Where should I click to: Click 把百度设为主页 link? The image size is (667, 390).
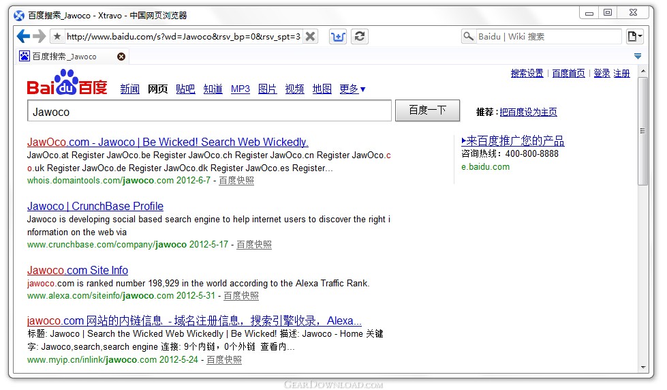(528, 112)
